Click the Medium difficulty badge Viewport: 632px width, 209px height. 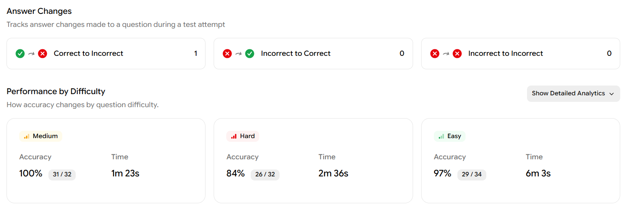(x=41, y=136)
